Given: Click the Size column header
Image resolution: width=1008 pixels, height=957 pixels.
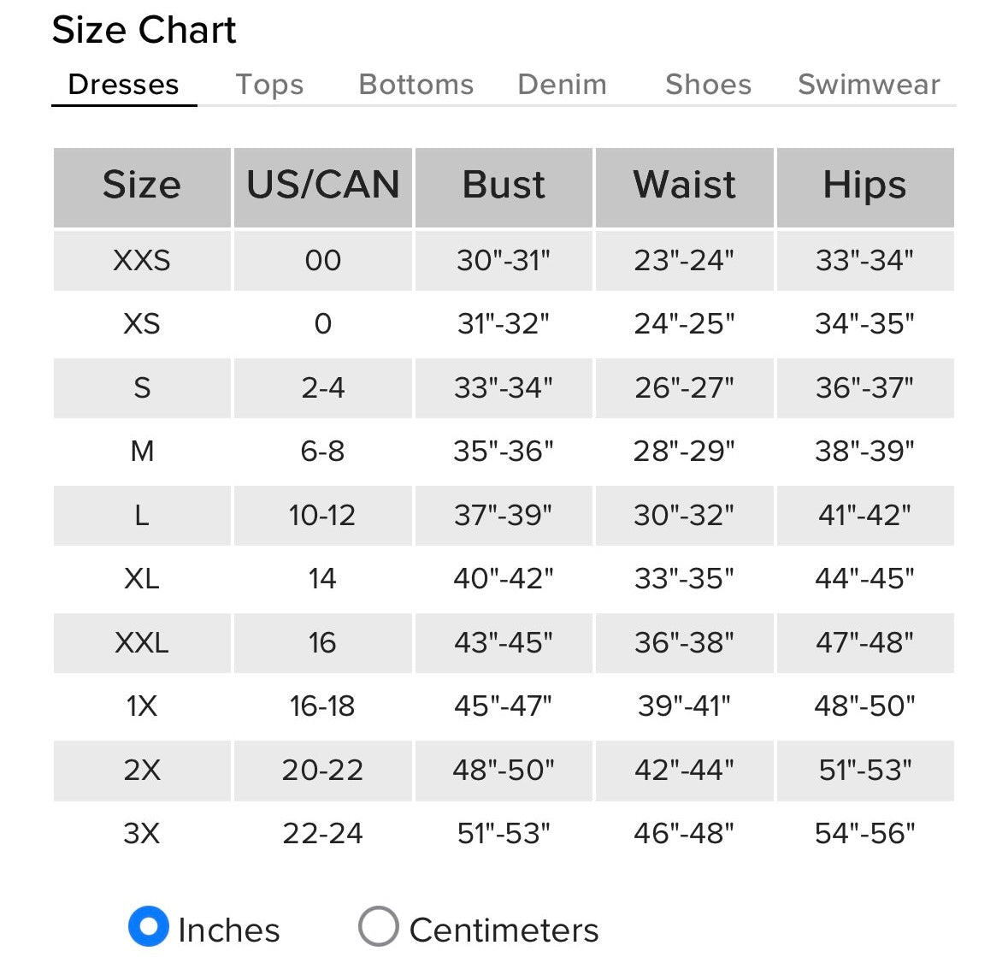Looking at the screenshot, I should tap(142, 186).
